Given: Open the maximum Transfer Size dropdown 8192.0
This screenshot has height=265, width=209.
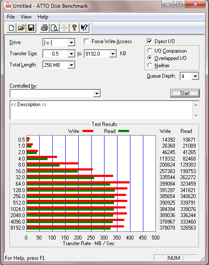Looking at the screenshot, I should 113,54.
